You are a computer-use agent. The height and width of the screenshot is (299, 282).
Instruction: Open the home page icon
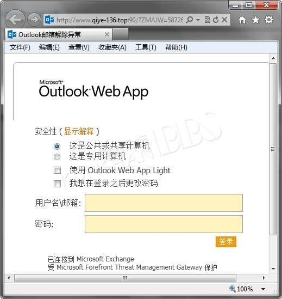(242, 20)
